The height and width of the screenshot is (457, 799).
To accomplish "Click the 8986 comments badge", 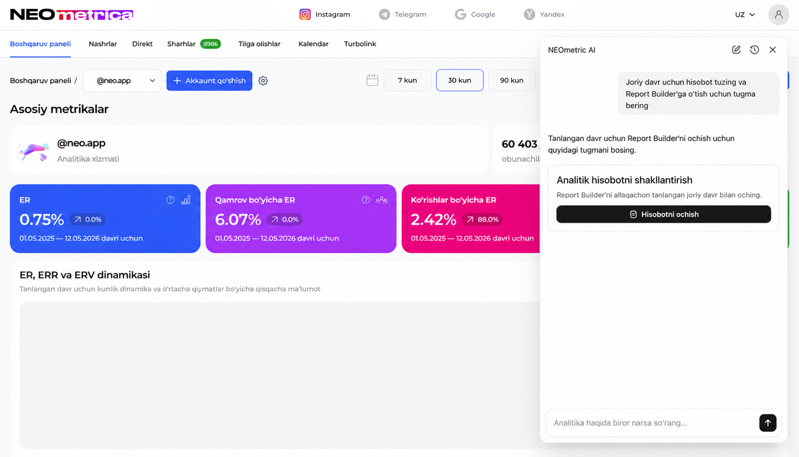I will pos(210,44).
